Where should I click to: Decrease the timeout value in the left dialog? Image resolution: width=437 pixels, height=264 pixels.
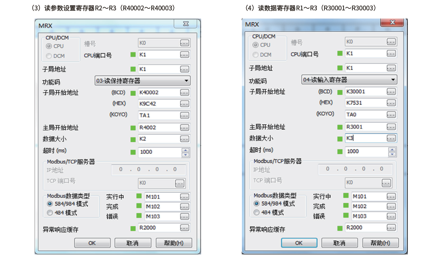pos(186,155)
